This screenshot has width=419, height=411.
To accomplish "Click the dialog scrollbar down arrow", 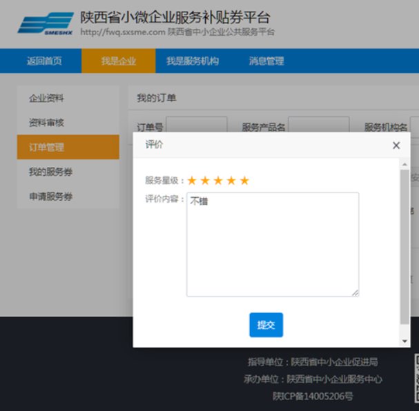I will 405,341.
